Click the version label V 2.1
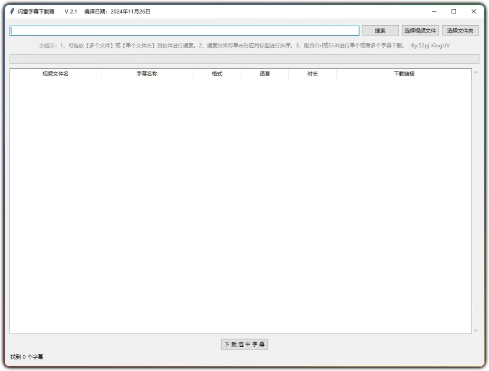 click(70, 11)
